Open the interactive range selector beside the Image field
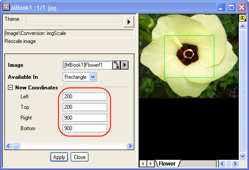 click(x=116, y=65)
